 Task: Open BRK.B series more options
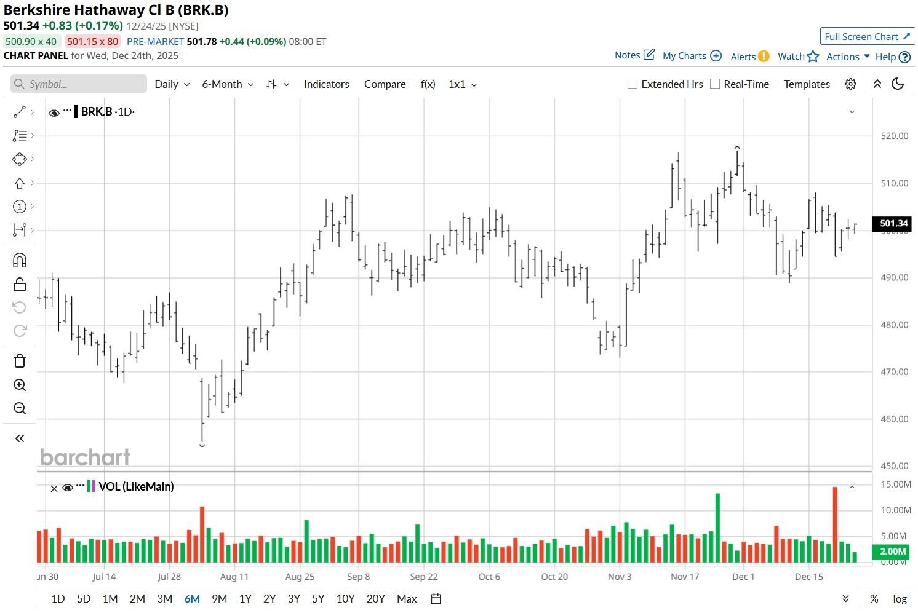[x=68, y=111]
